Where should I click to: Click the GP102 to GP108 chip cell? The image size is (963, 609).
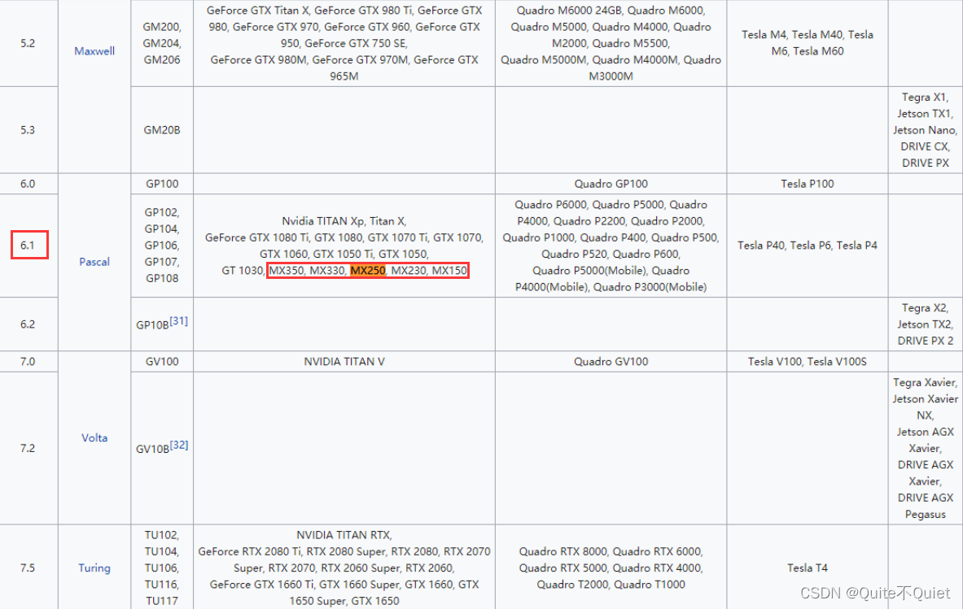coord(162,246)
